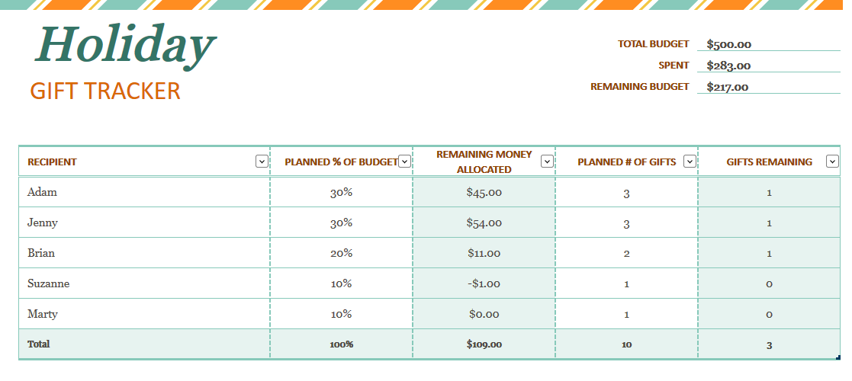Viewport: 852px width, 381px height.
Task: Click Brian's $11.00 remaining money cell
Action: pos(484,253)
